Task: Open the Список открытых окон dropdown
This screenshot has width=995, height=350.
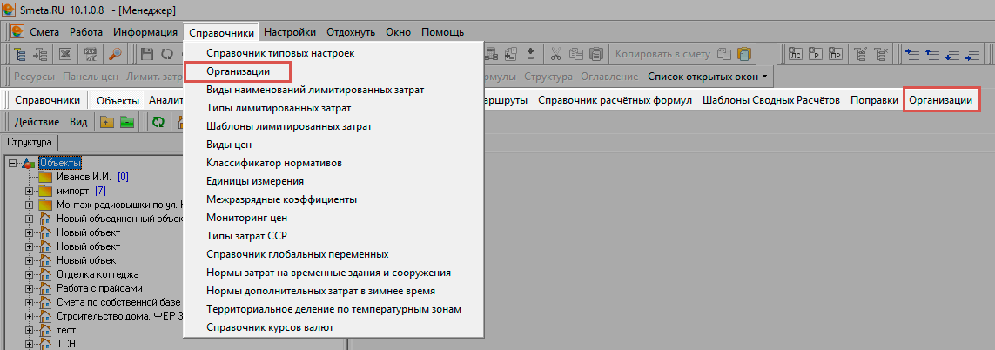Action: 707,77
